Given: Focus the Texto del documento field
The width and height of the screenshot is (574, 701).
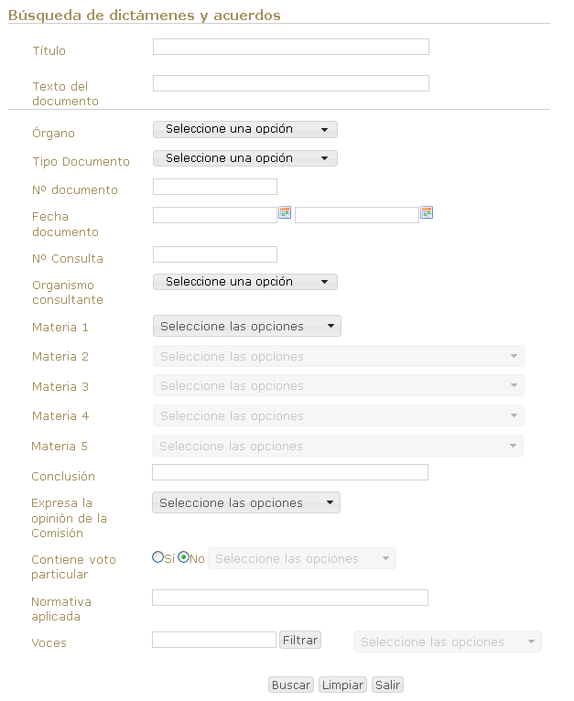Looking at the screenshot, I should click(291, 83).
